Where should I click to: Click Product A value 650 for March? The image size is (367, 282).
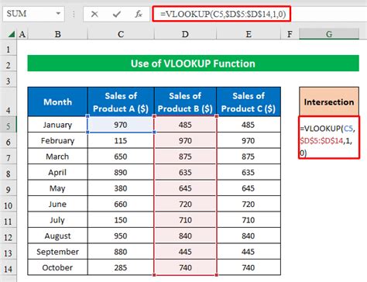(121, 156)
